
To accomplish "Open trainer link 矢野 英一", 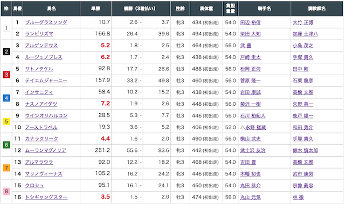I will click(303, 104).
